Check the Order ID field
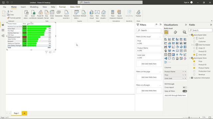This screenshot has width=213, height=119. (194, 48)
